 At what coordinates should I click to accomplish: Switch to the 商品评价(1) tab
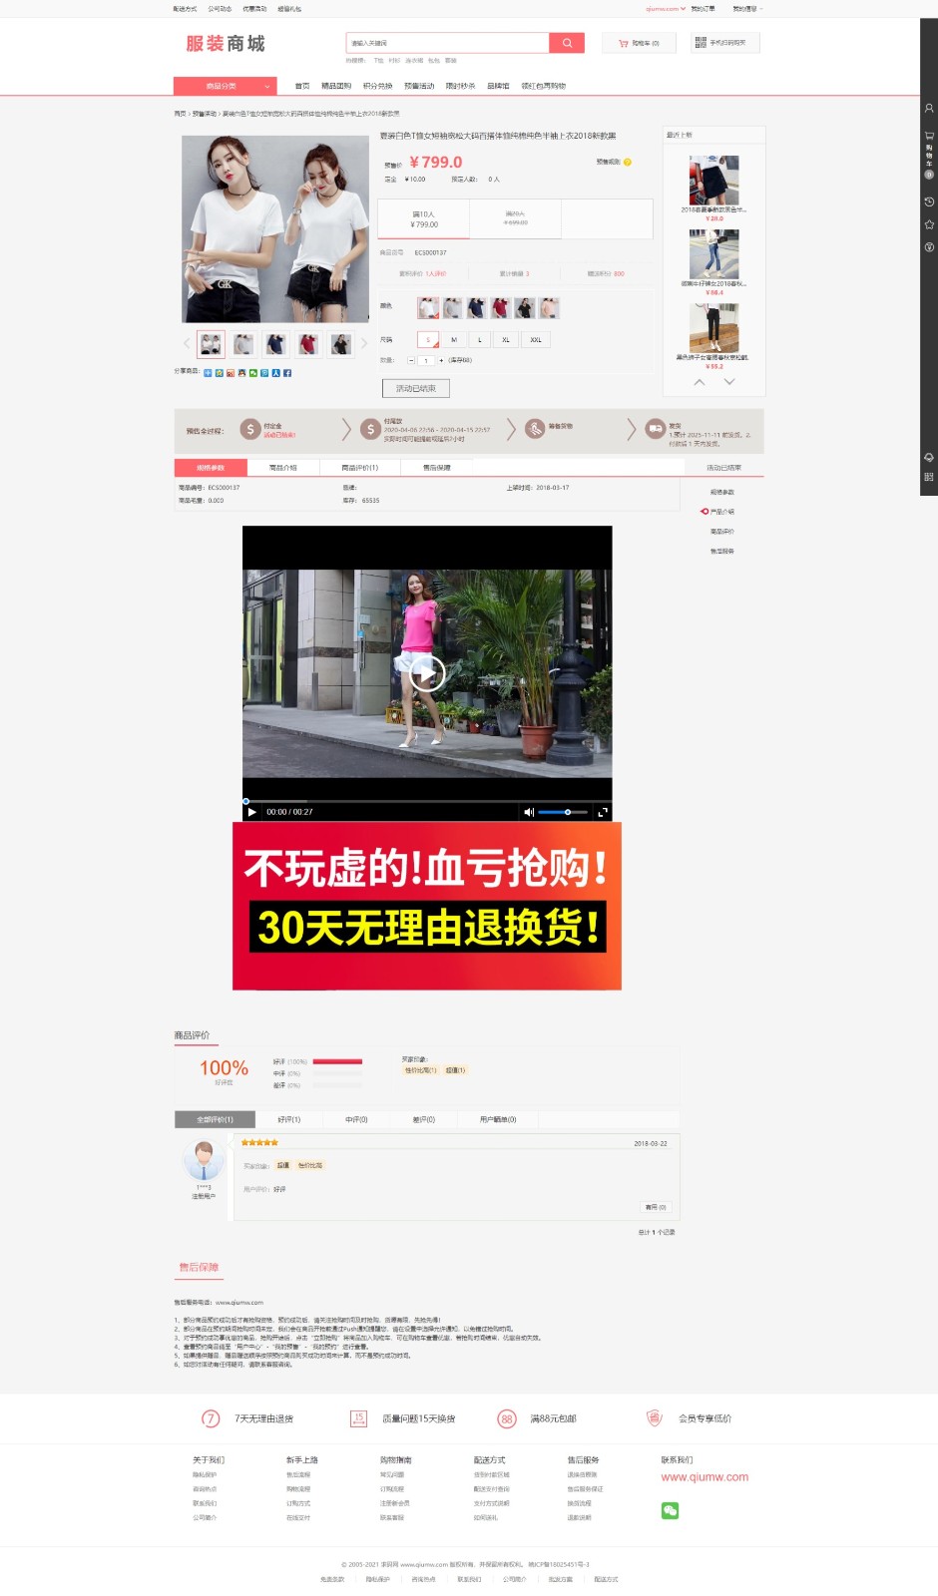[x=360, y=467]
